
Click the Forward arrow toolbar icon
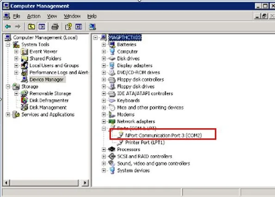[x=18, y=27]
